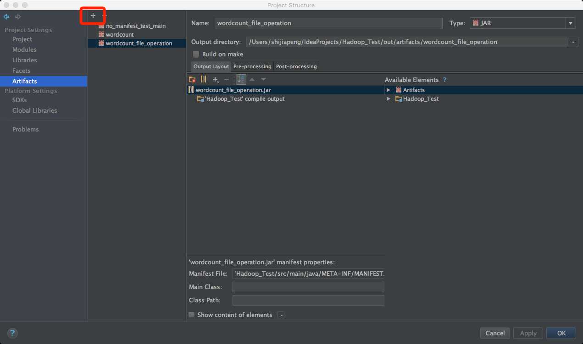583x344 pixels.
Task: Browse output directory with ellipsis button
Action: click(x=573, y=42)
